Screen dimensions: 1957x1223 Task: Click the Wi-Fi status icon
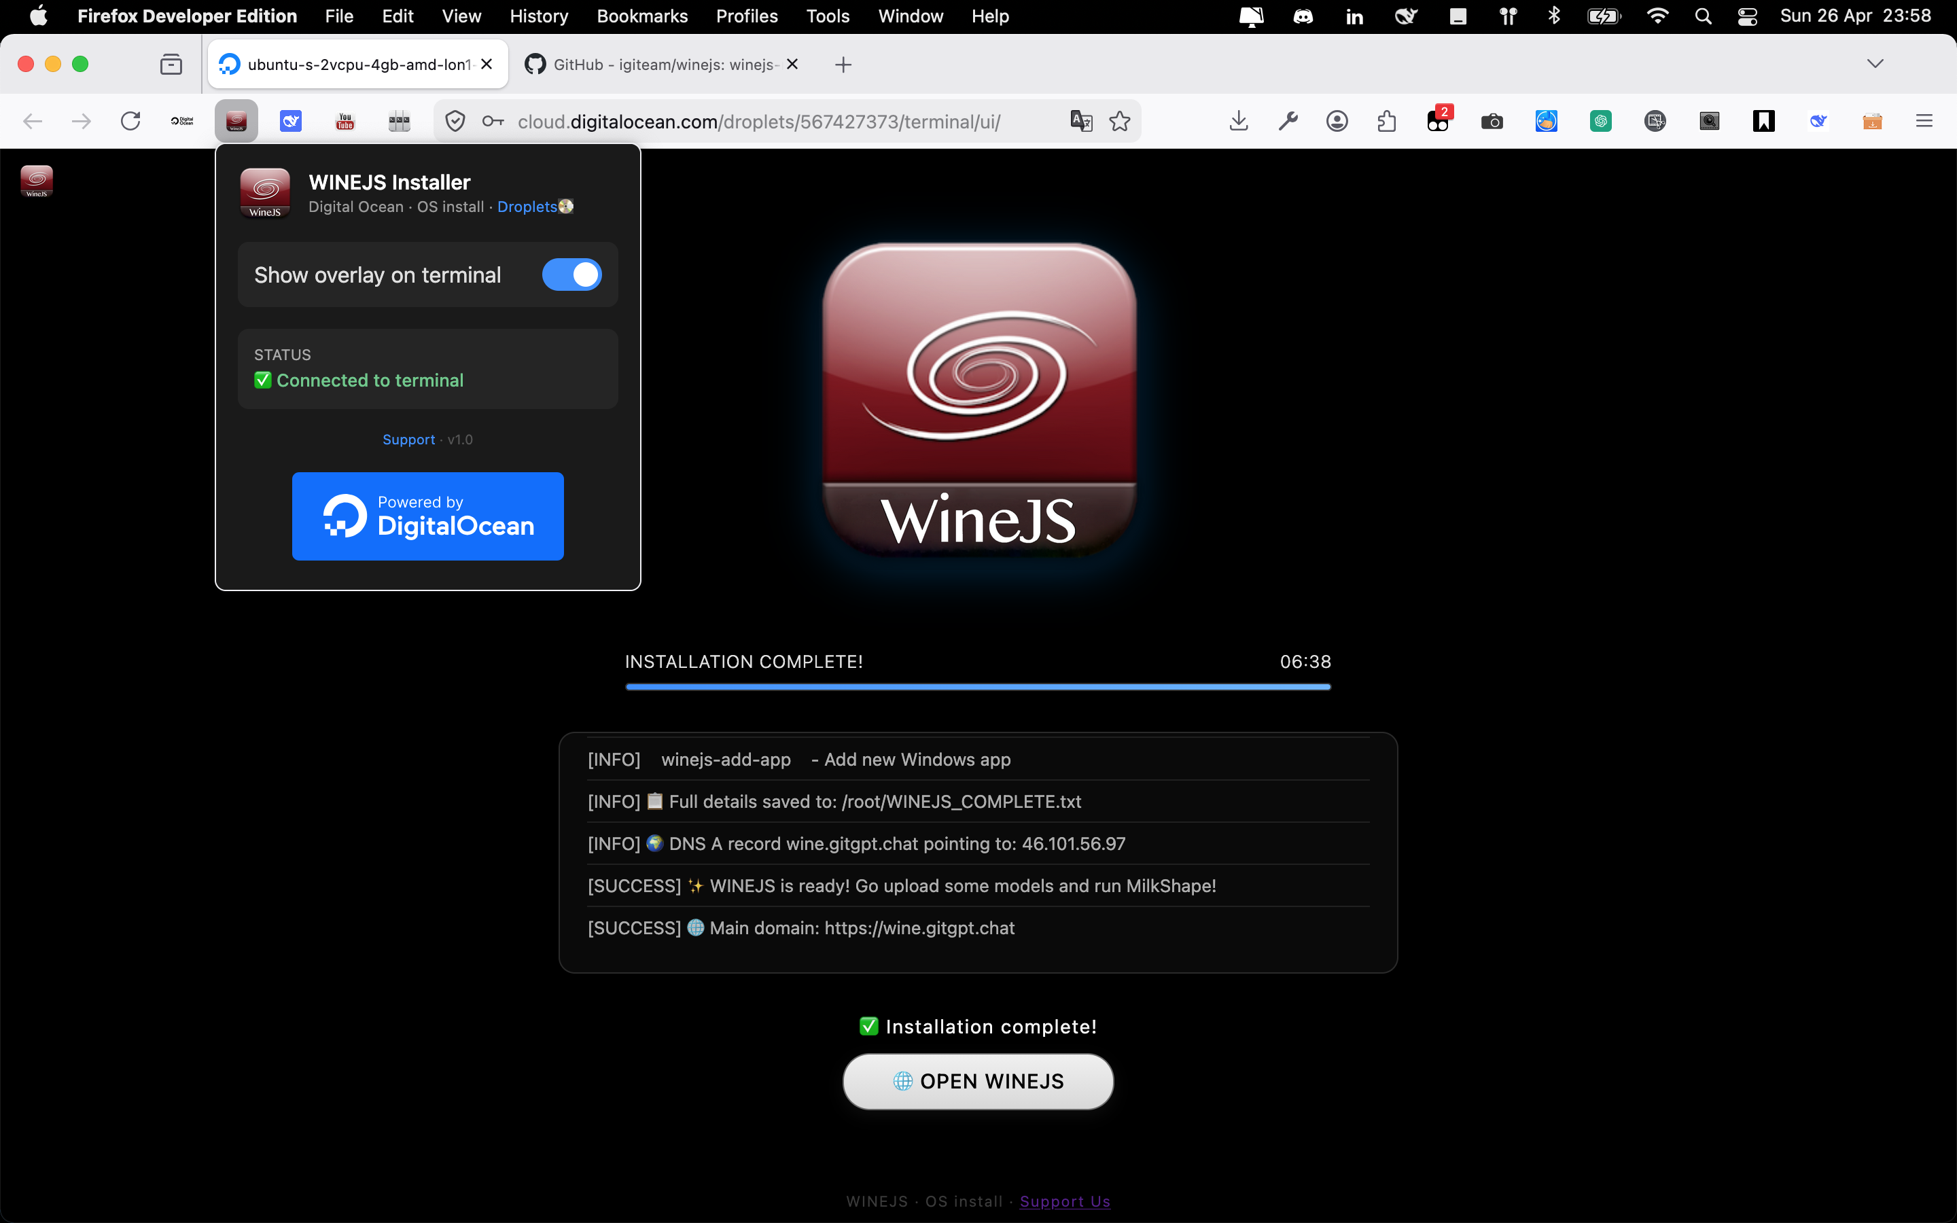(x=1657, y=16)
